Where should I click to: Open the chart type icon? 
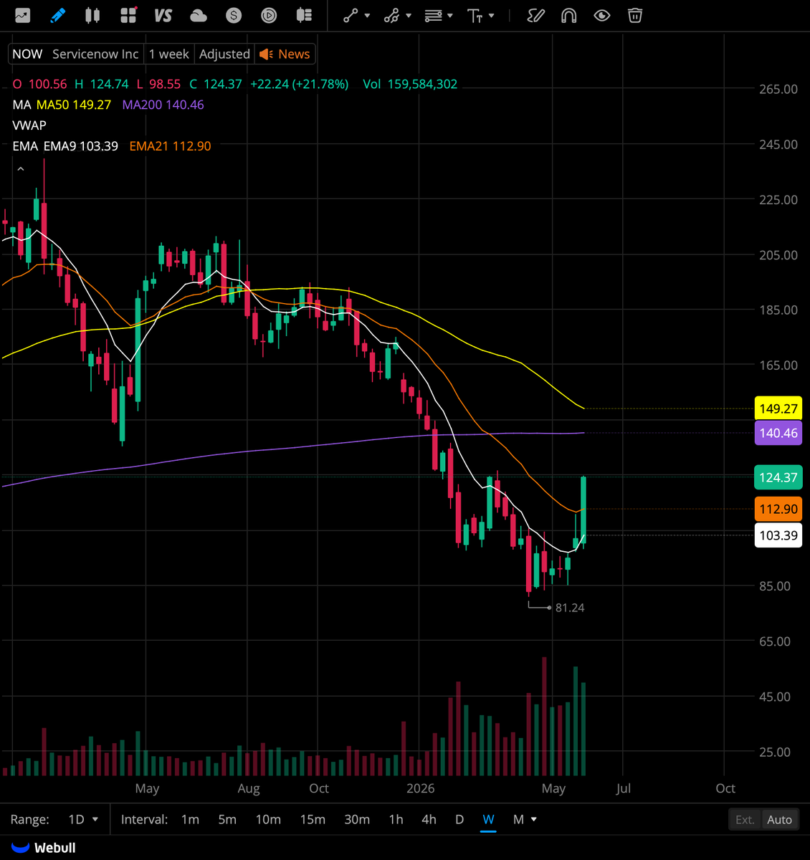tap(23, 15)
